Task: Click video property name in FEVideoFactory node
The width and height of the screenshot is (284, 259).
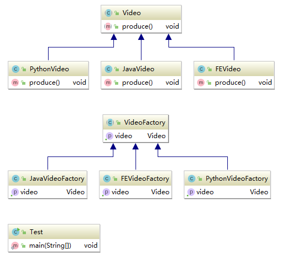Action: tap(120, 192)
